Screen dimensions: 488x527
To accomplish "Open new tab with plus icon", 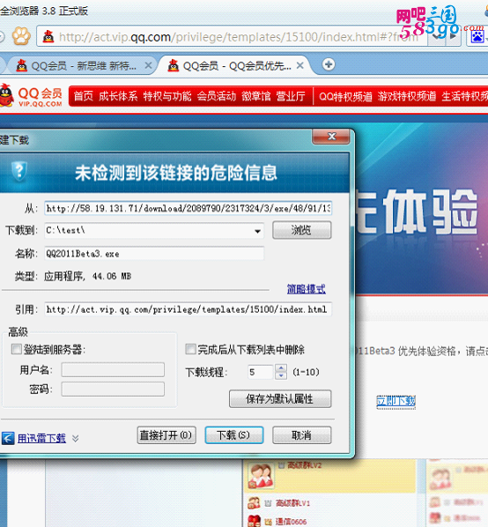I will (x=329, y=64).
